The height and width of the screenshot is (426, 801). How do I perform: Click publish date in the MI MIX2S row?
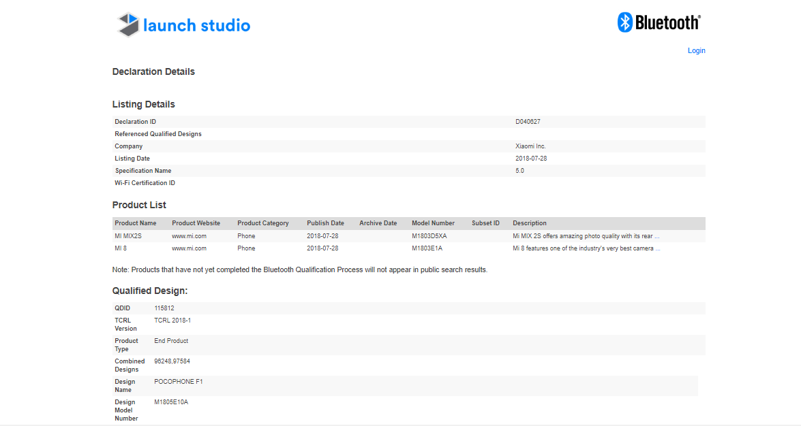click(322, 236)
